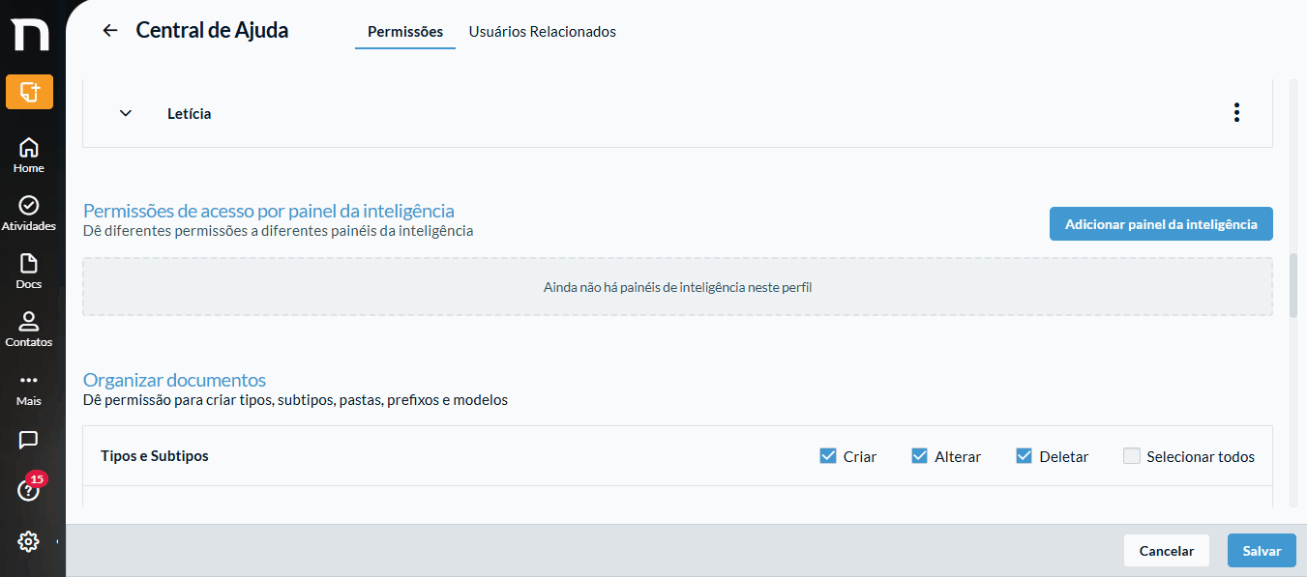Click the app logo in sidebar
The width and height of the screenshot is (1307, 577).
(x=29, y=36)
